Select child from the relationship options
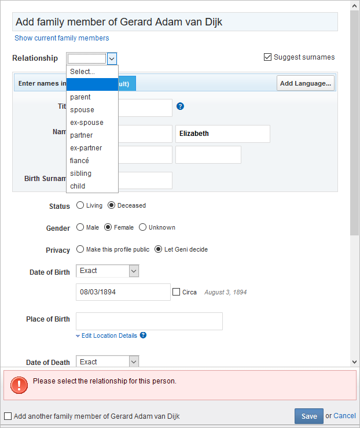The width and height of the screenshot is (360, 428). tap(78, 186)
